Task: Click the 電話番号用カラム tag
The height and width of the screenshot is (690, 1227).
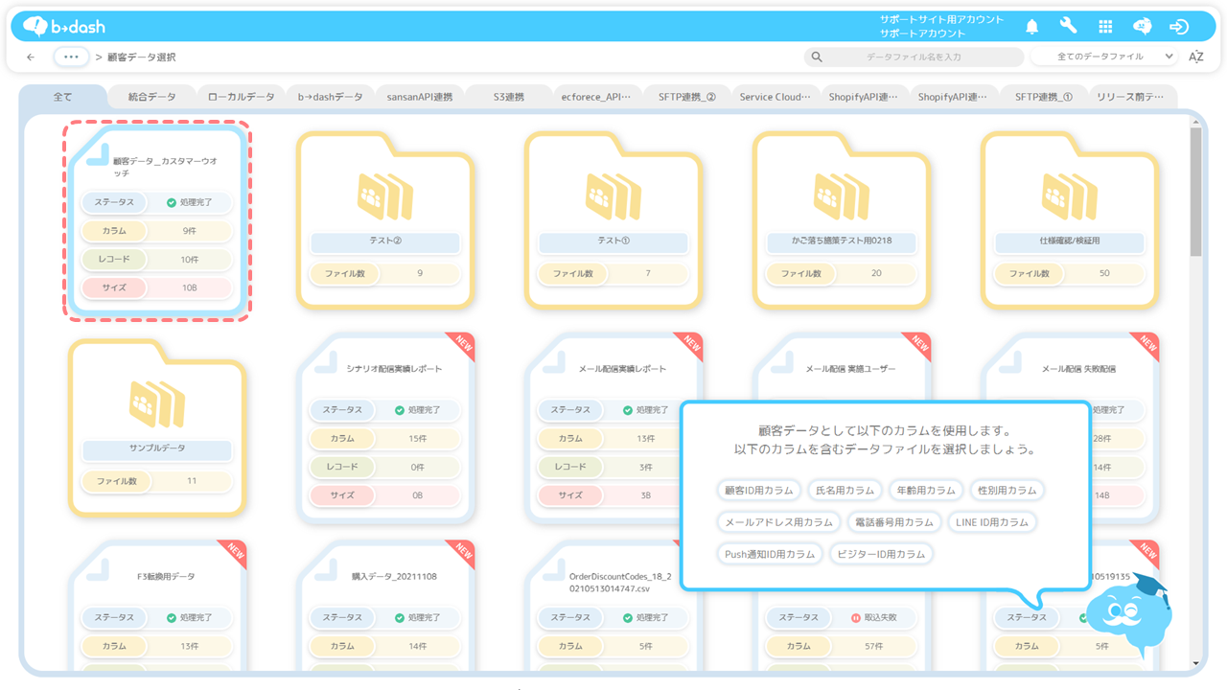Action: (x=893, y=522)
